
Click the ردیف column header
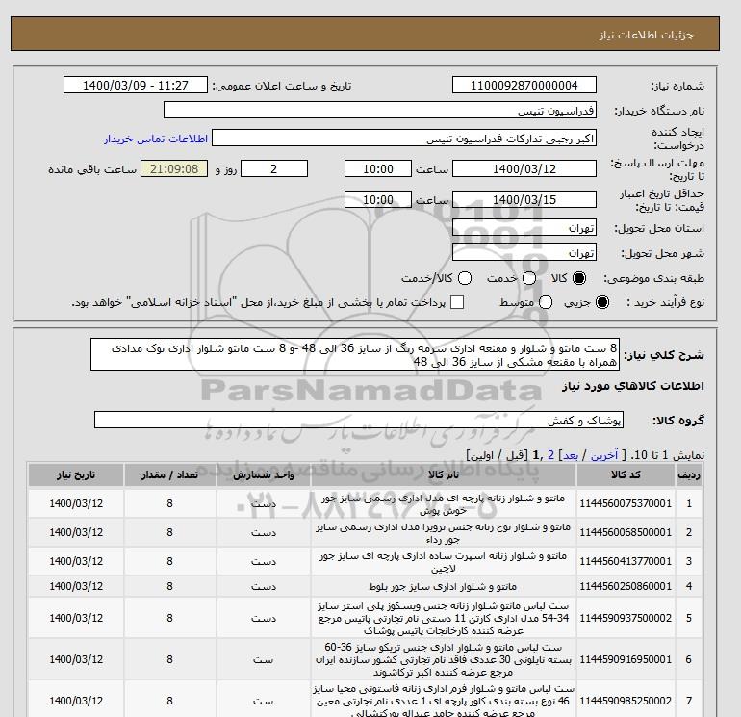(688, 475)
